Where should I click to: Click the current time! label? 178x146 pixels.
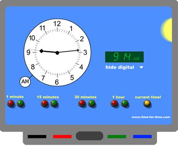[148, 97]
